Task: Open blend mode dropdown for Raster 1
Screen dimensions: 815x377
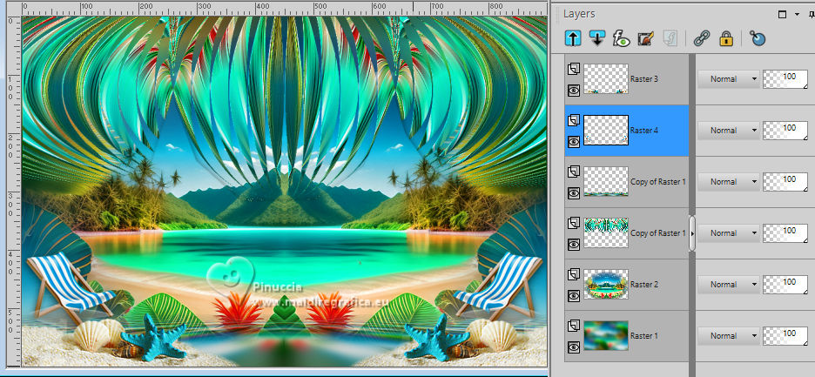Action: click(x=728, y=336)
